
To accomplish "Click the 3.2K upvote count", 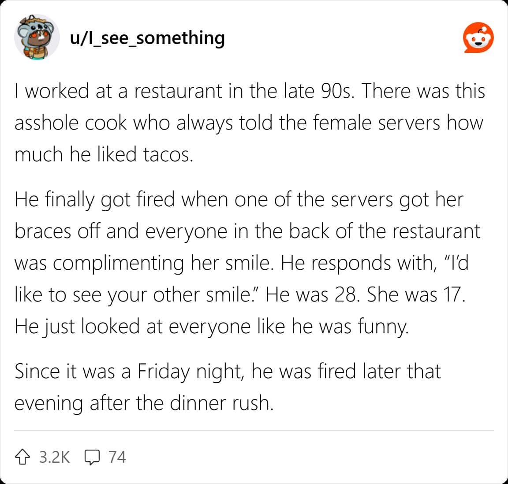I will [54, 457].
